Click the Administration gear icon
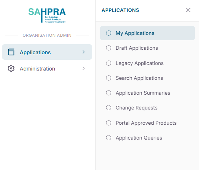The height and width of the screenshot is (170, 199). coord(11,68)
